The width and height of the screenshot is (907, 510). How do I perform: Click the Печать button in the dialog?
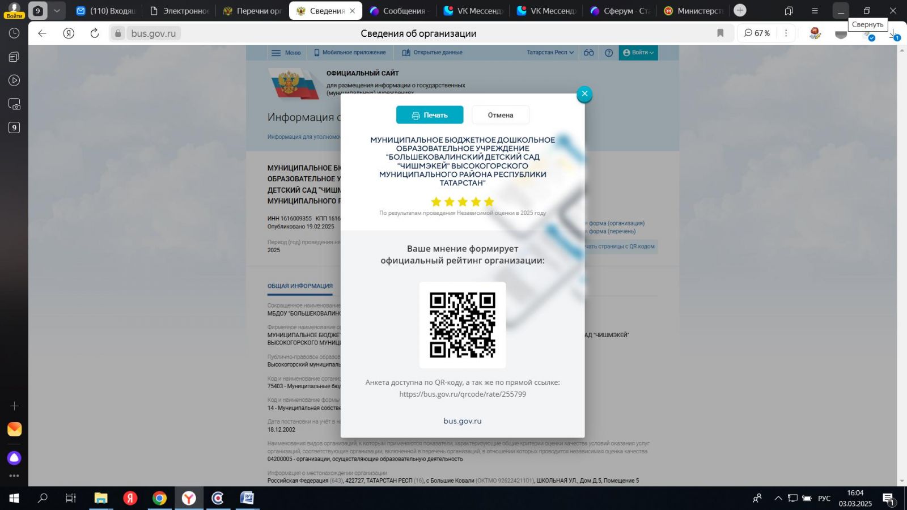point(429,115)
